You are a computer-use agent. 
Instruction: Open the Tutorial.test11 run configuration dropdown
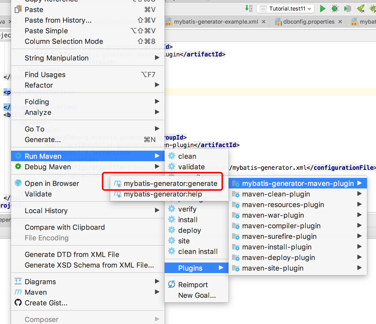click(285, 9)
